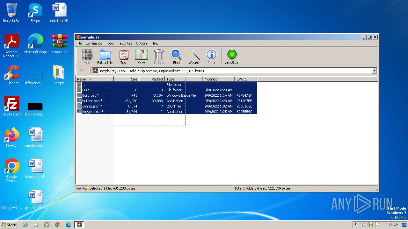408x229 pixels.
Task: Open Skype desktop shortcut
Action: pos(35,13)
